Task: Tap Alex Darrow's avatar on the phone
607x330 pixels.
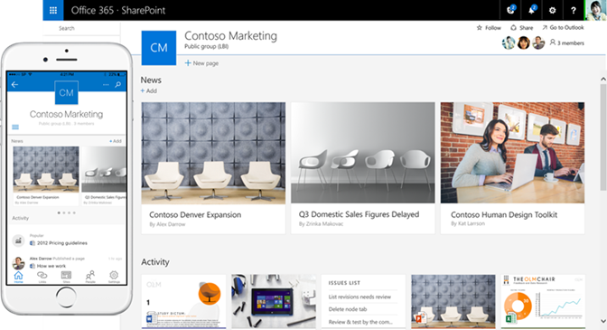Action: point(18,263)
